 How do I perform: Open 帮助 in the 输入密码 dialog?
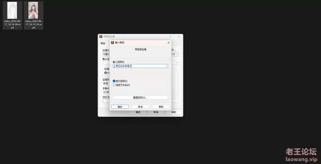click(160, 107)
